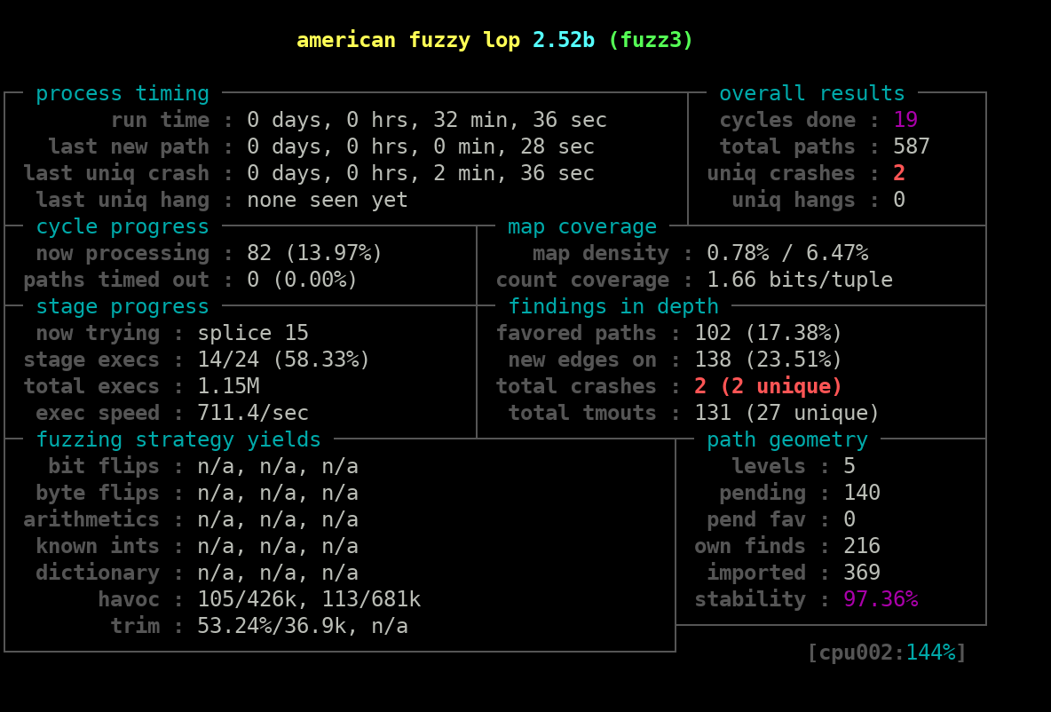Click paths timed out value '0 (0.00%)'
Viewport: 1051px width, 712px height.
pyautogui.click(x=303, y=280)
